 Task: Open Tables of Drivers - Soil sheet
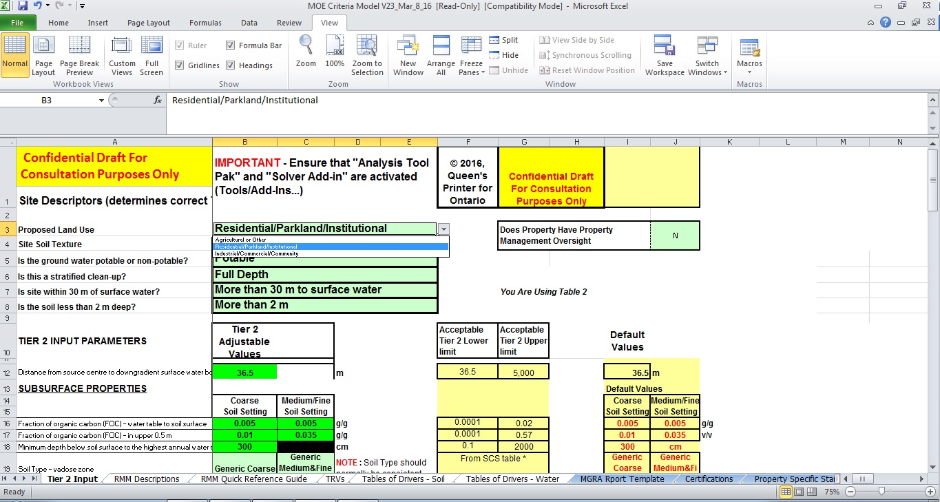point(404,479)
